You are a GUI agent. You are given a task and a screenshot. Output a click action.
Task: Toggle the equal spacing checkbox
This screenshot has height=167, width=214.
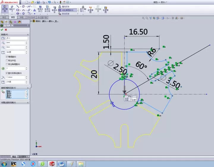[7, 57]
